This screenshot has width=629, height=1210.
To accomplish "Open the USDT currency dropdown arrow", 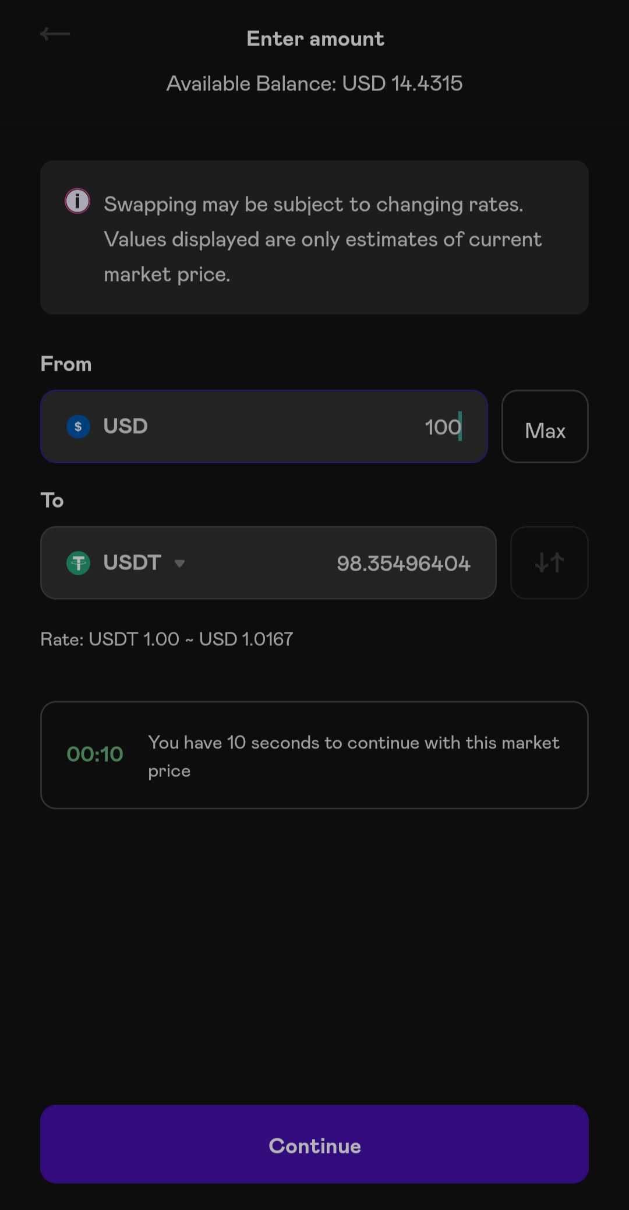I will click(x=179, y=563).
